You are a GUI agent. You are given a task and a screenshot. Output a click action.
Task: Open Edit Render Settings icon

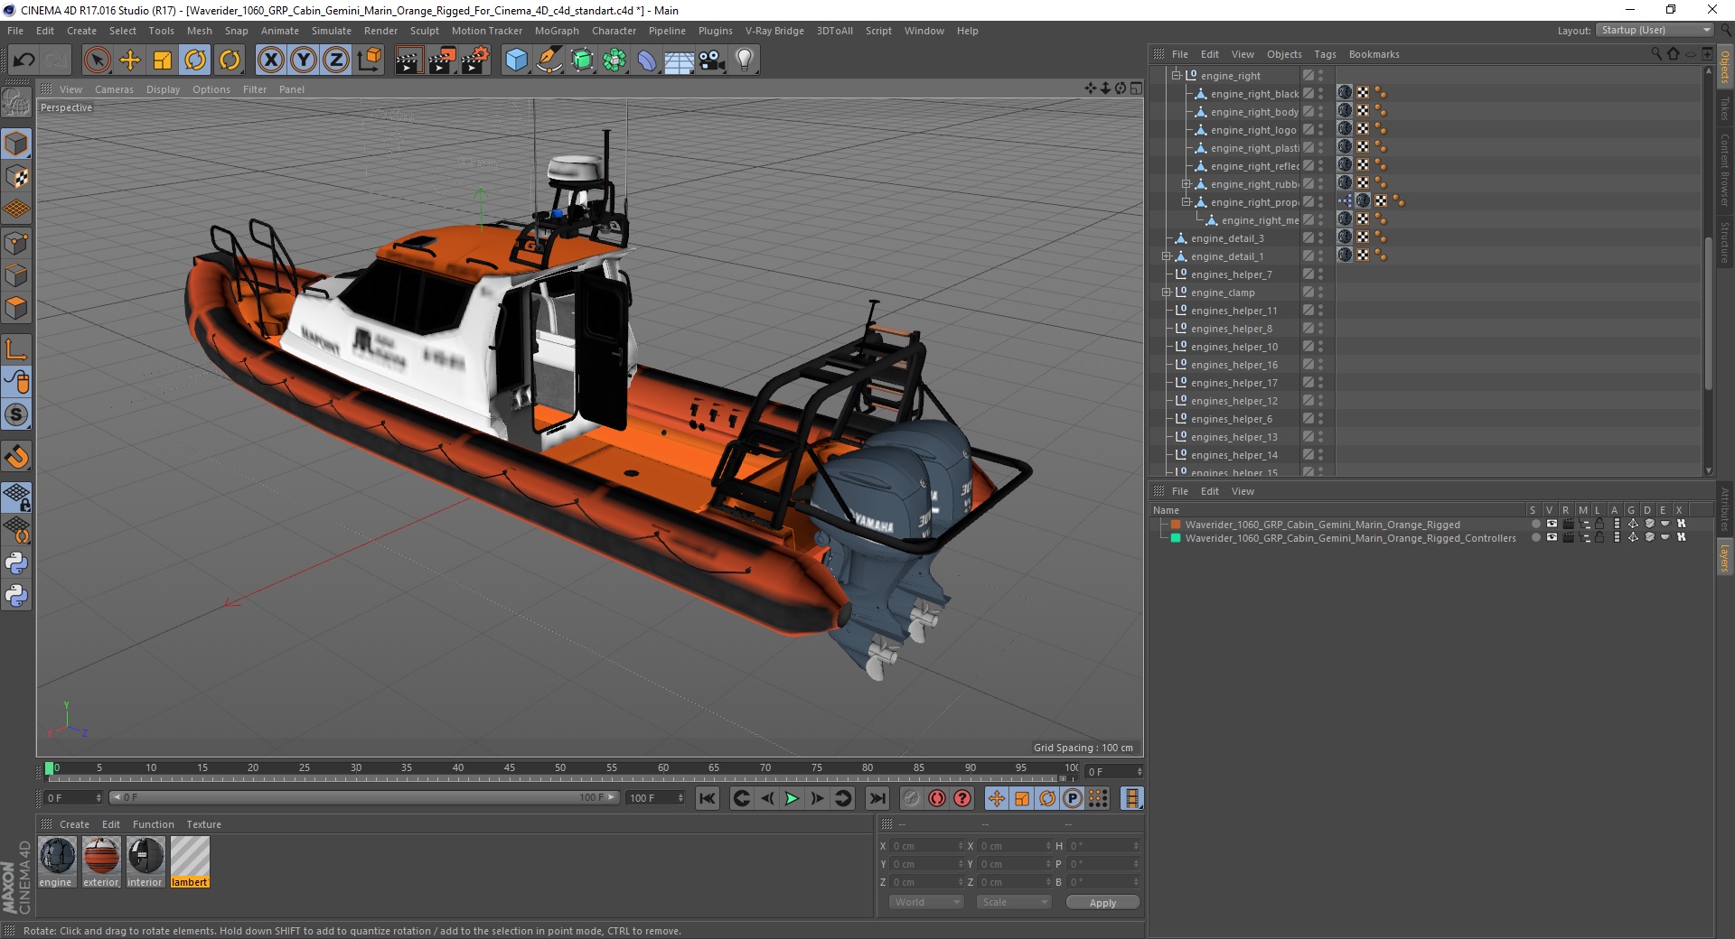pos(475,60)
